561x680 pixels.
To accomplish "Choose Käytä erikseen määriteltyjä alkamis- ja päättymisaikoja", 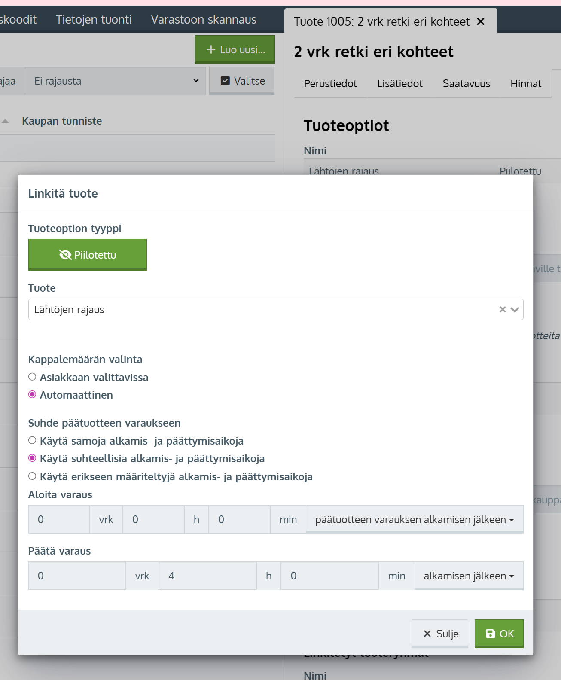I will coord(32,476).
